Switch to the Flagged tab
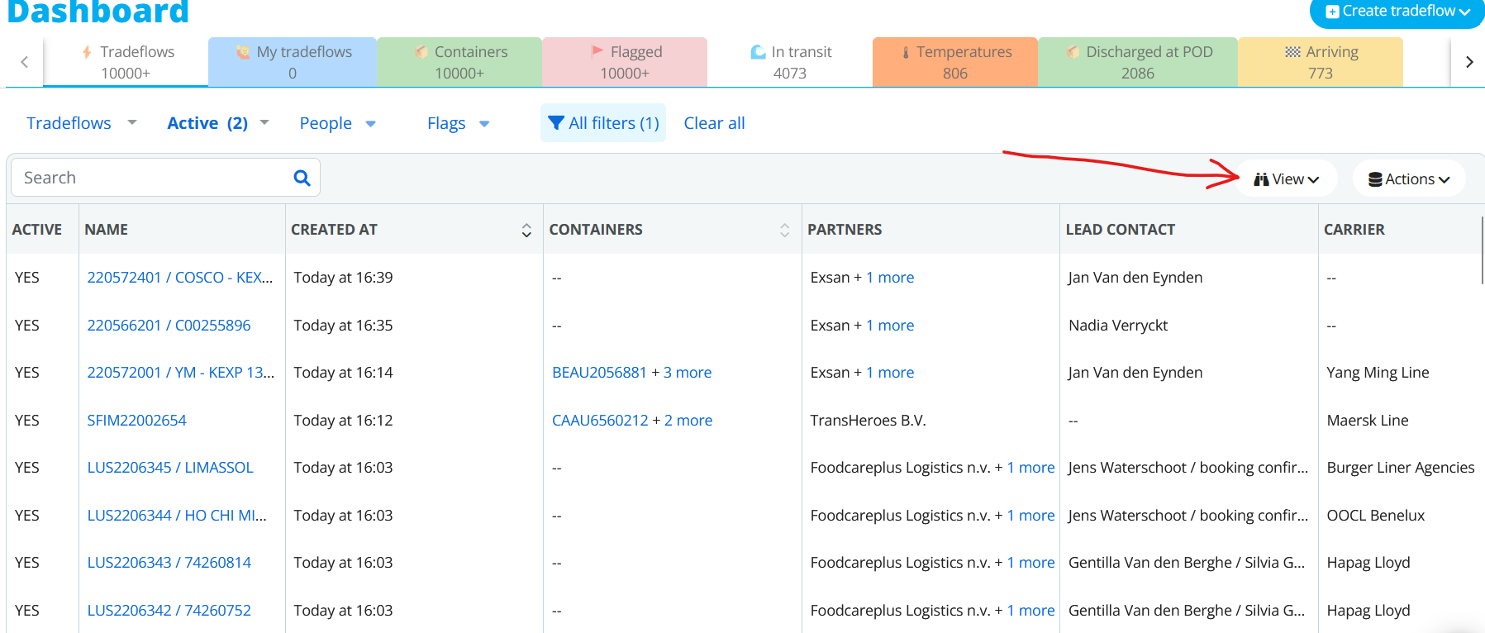 [625, 62]
